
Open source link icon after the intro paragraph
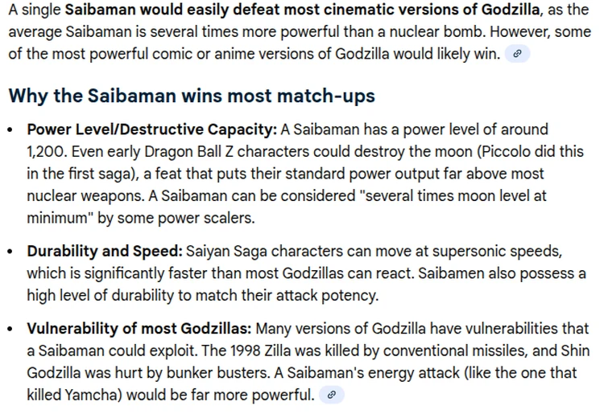(517, 54)
